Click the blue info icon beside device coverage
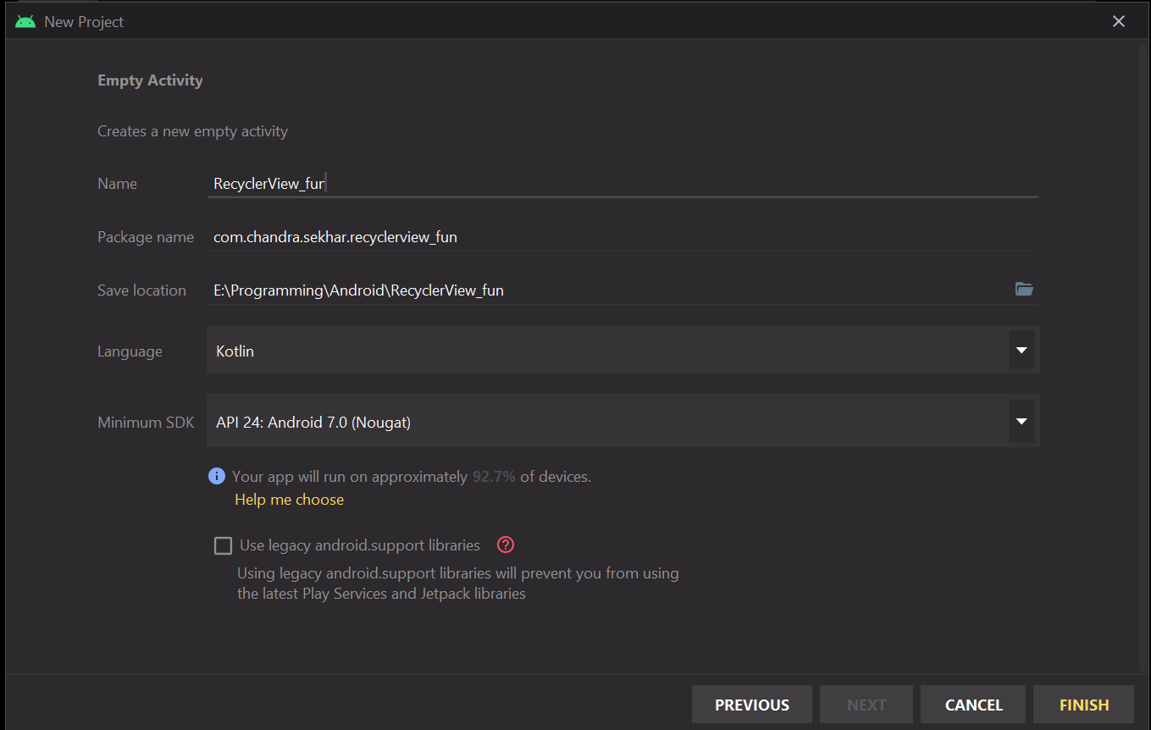This screenshot has width=1151, height=730. (x=217, y=476)
